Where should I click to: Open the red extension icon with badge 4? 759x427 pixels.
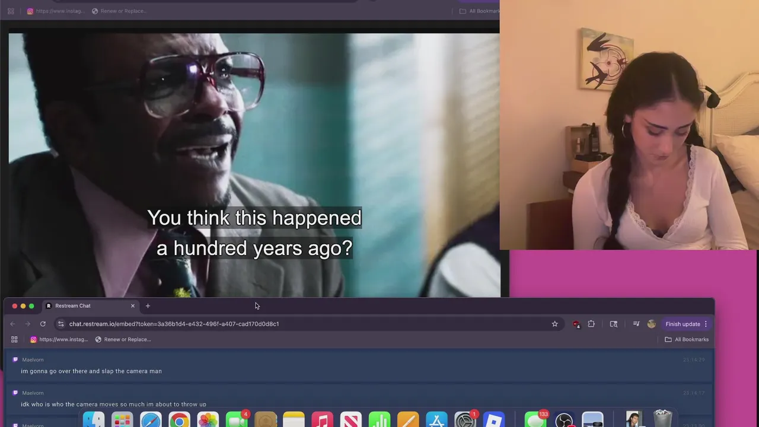[576, 324]
